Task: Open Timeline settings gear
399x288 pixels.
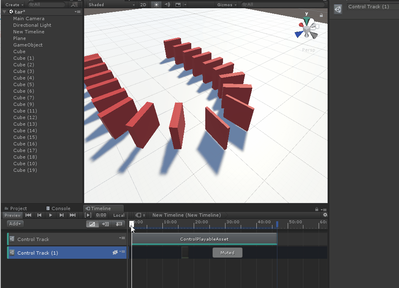Action: click(325, 215)
